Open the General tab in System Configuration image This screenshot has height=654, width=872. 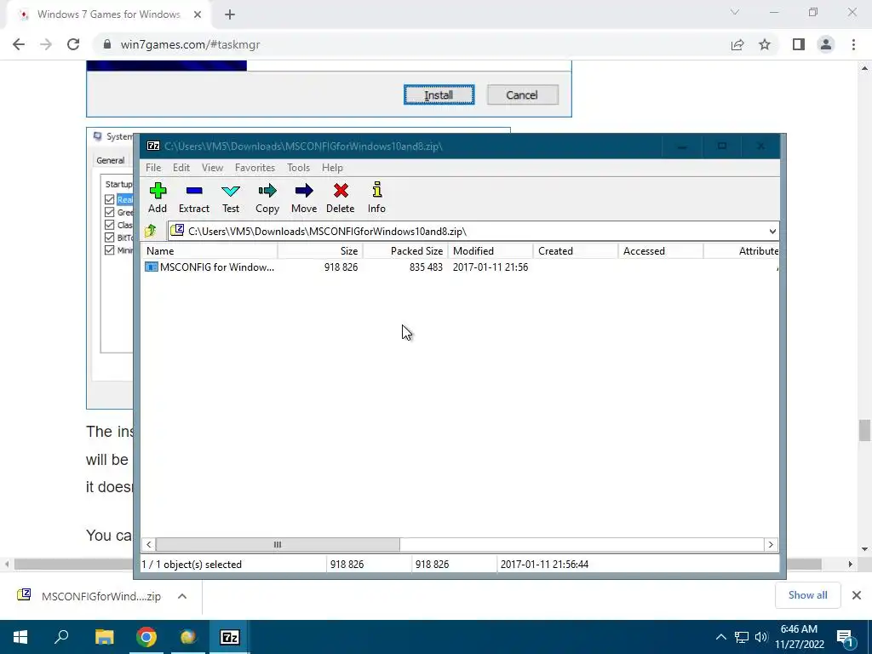coord(111,161)
